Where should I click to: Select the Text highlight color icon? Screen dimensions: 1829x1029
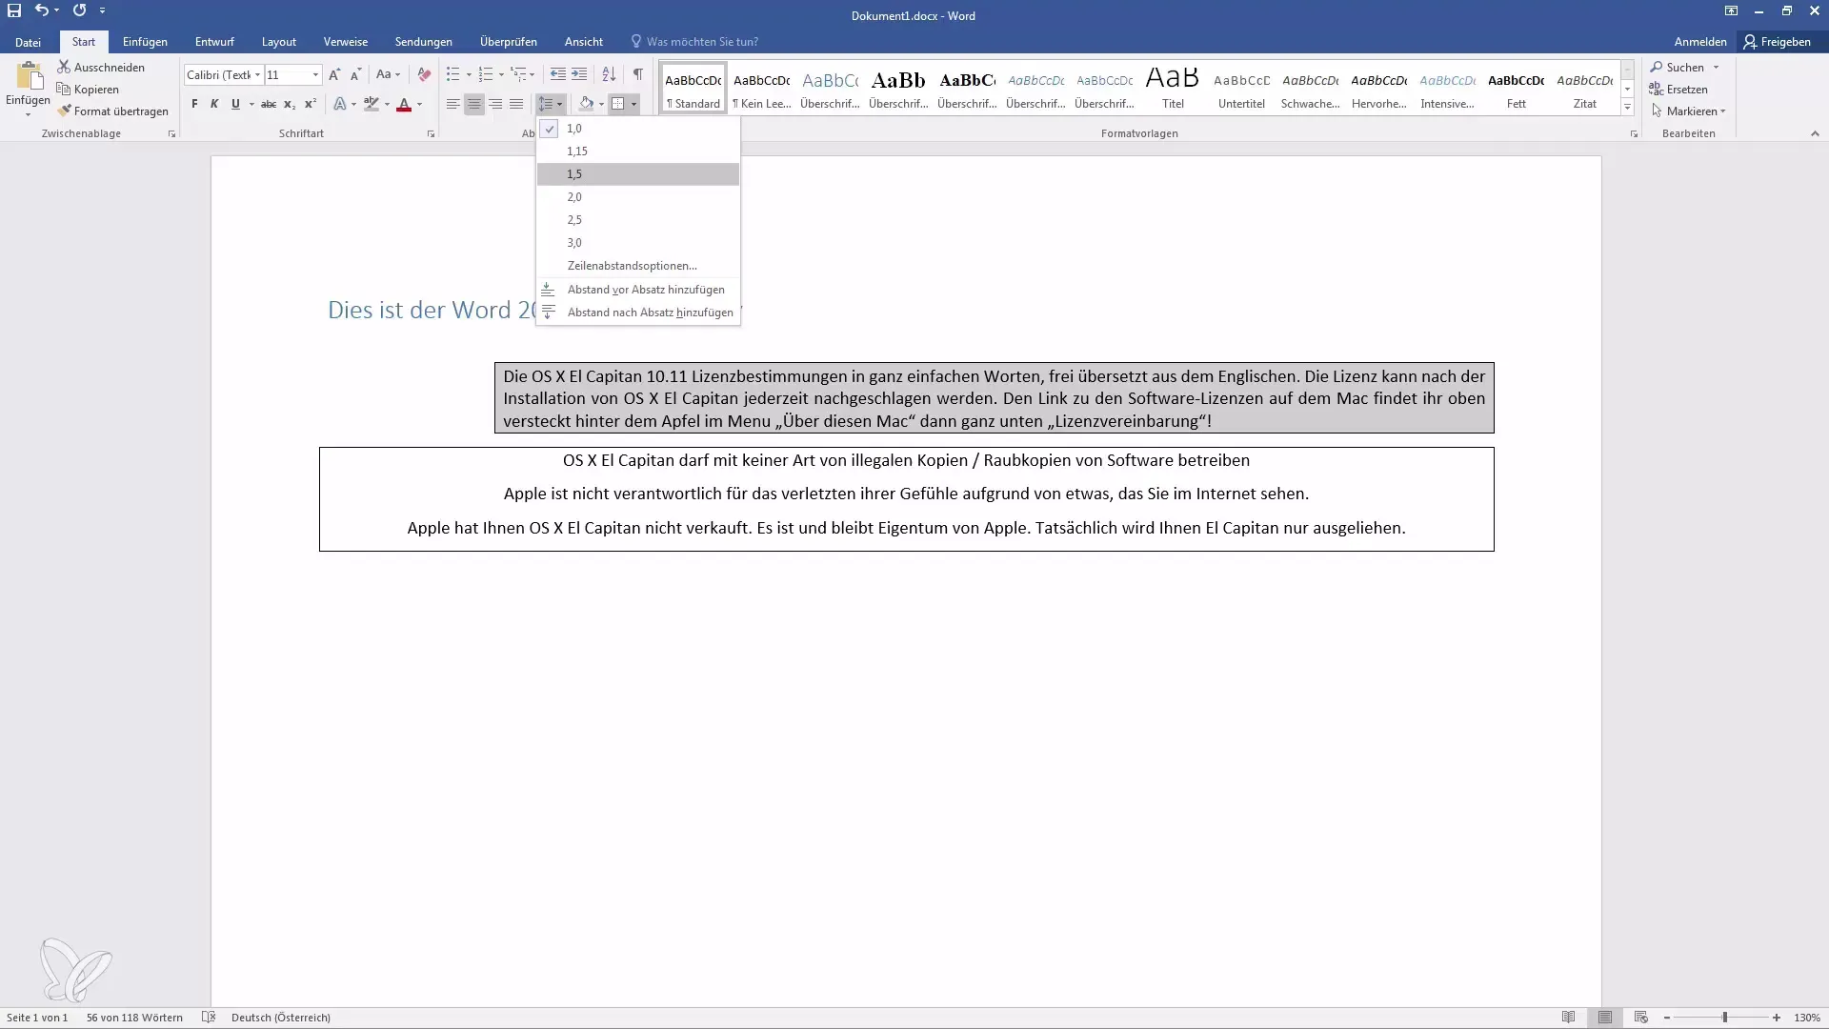(370, 104)
